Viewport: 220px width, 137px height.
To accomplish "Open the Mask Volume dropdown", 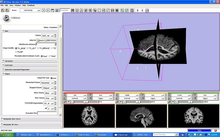I will [50, 93].
